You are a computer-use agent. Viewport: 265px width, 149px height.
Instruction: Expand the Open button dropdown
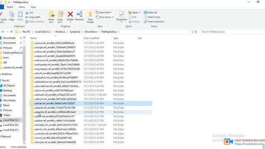click(x=140, y=12)
